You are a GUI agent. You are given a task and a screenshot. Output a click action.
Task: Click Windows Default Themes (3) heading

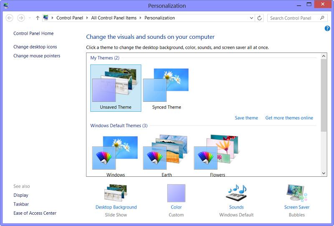119,126
